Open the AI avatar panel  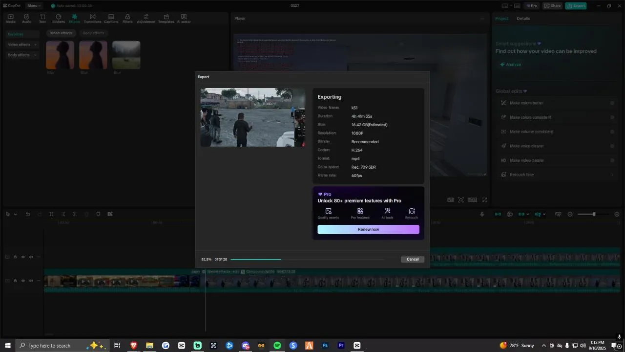coord(184,19)
